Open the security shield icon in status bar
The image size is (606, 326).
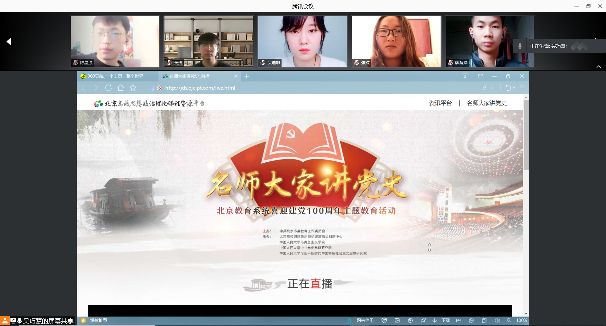pyautogui.click(x=384, y=320)
